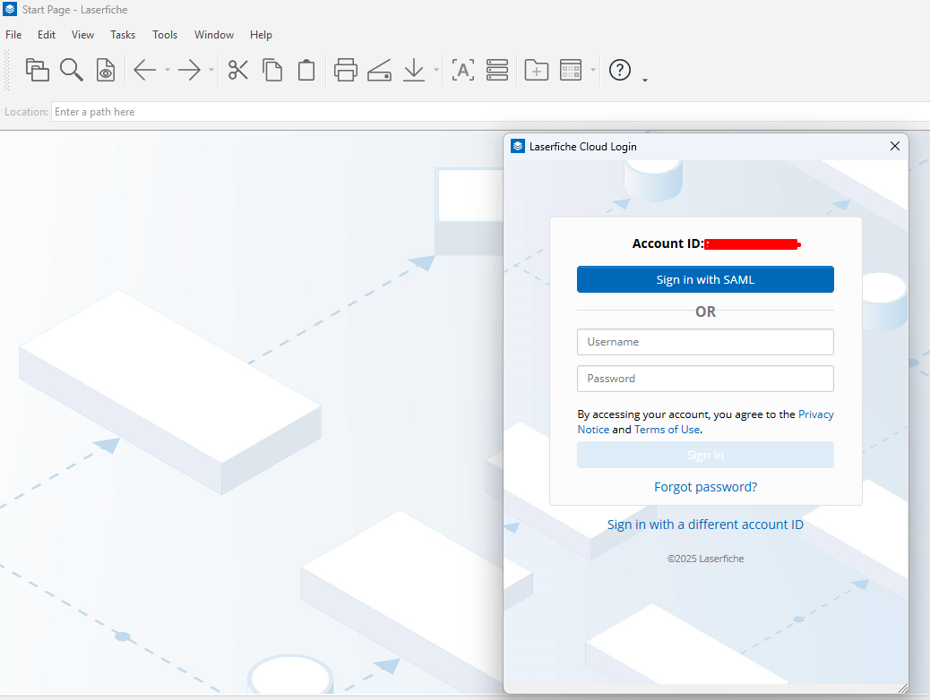This screenshot has height=700, width=930.
Task: Click the stacked rows fields icon
Action: [497, 70]
